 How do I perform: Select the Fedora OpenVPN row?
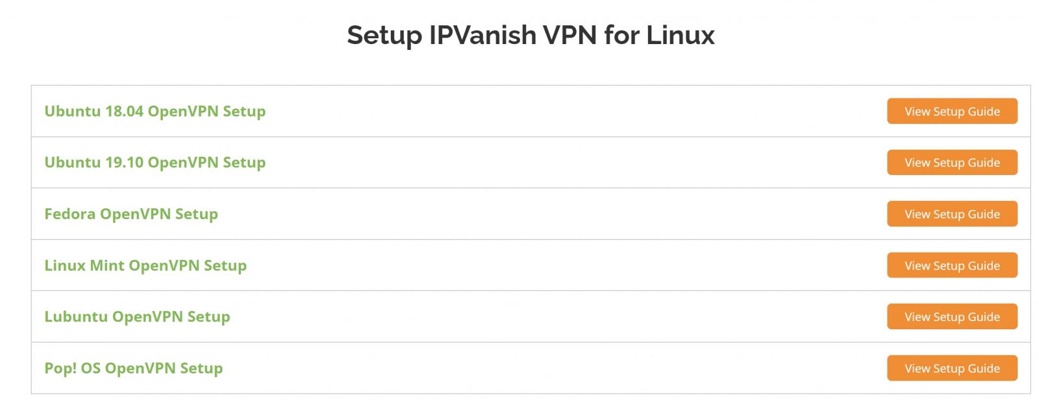pos(519,214)
